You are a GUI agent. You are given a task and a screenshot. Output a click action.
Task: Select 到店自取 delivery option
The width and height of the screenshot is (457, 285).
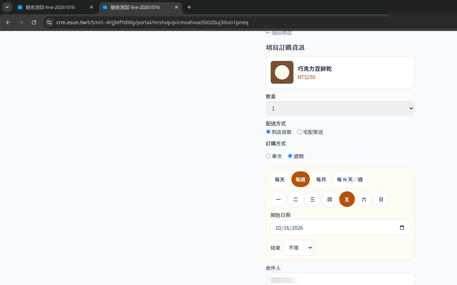pos(268,132)
